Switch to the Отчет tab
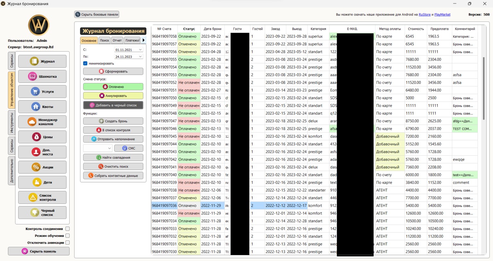This screenshot has width=493, height=261. tap(117, 40)
